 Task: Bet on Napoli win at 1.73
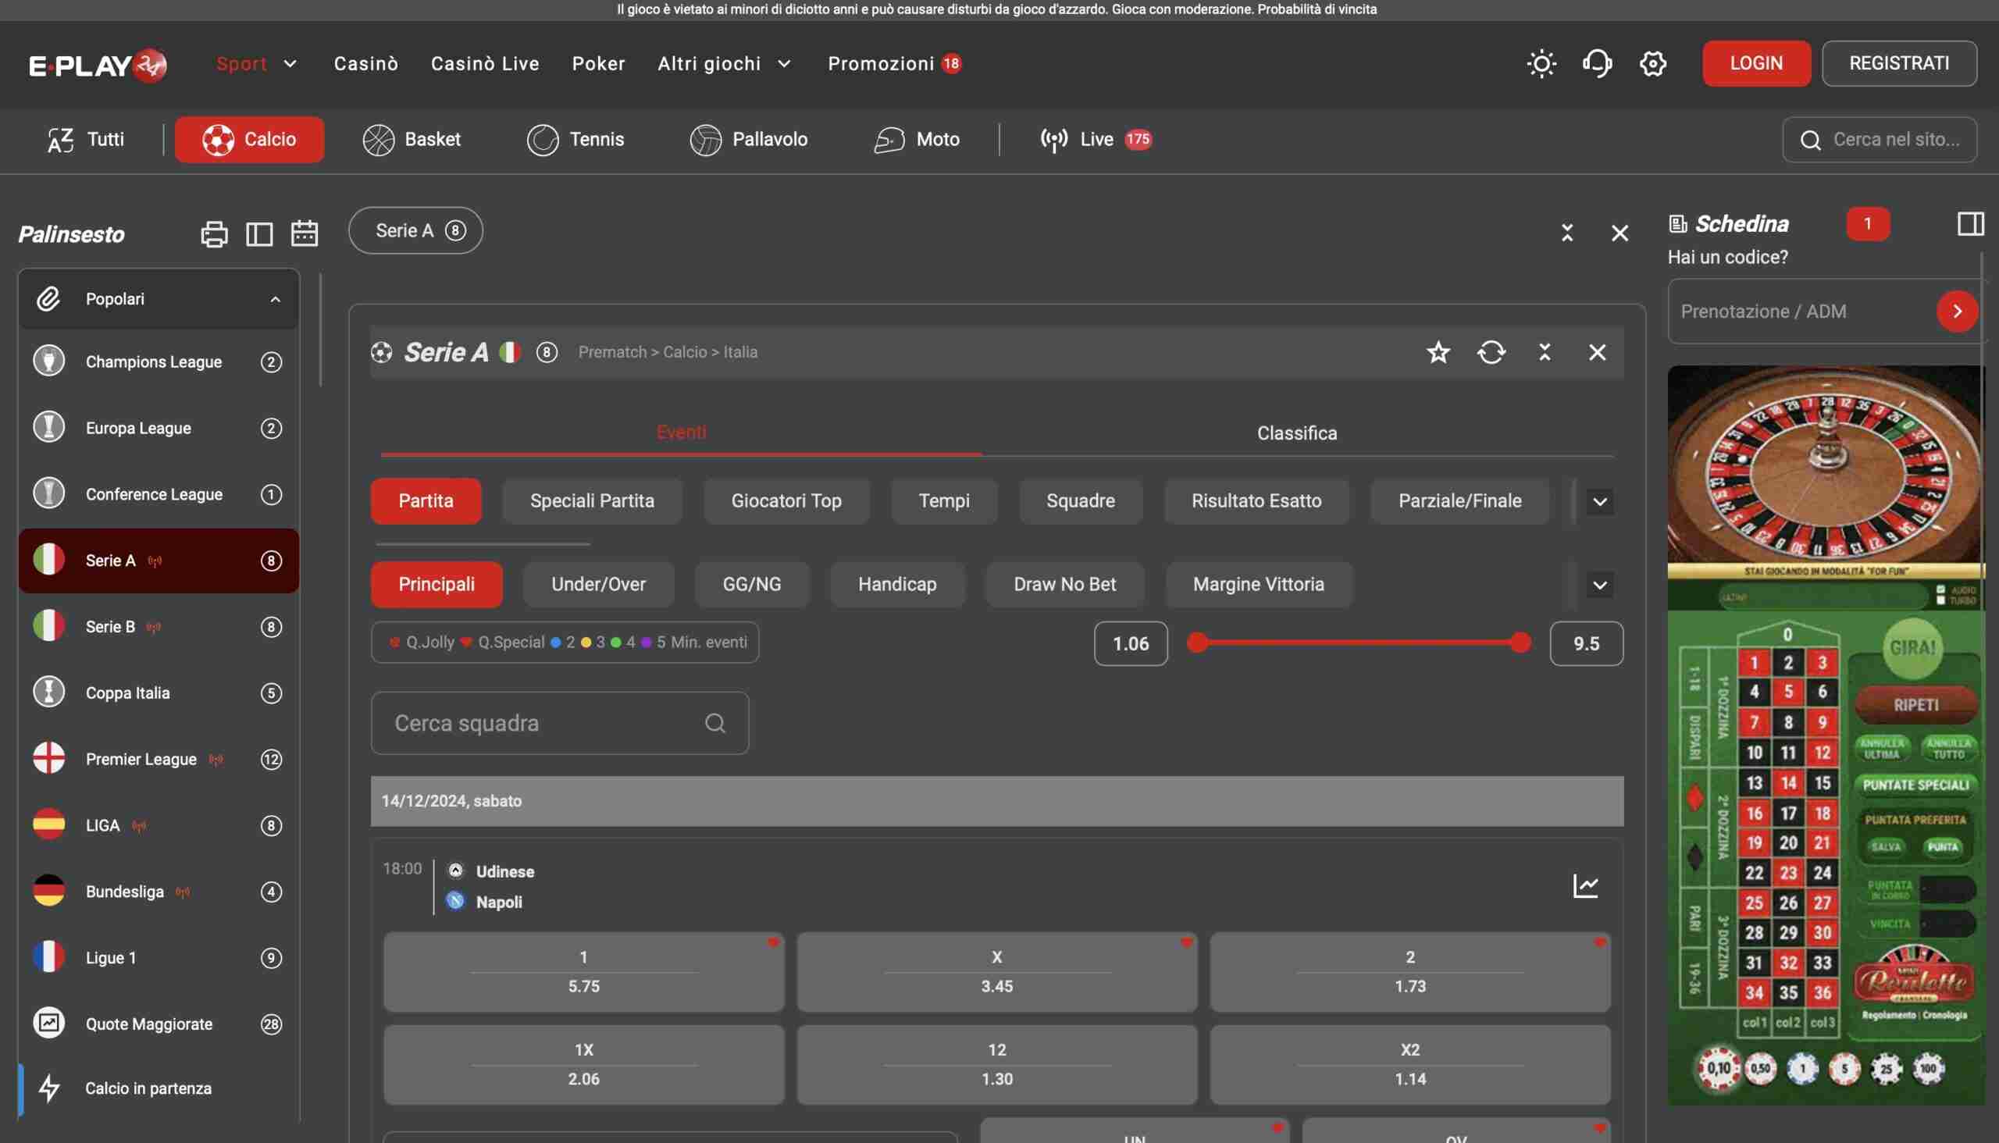(x=1410, y=972)
